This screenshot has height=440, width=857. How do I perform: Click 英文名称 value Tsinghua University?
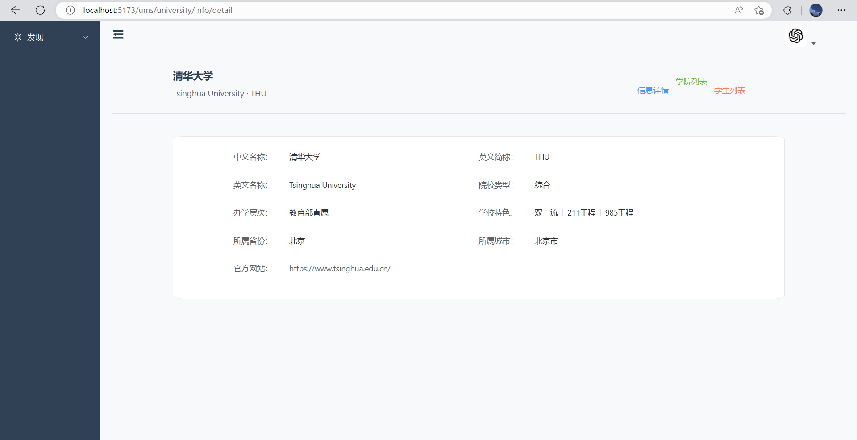pyautogui.click(x=322, y=185)
